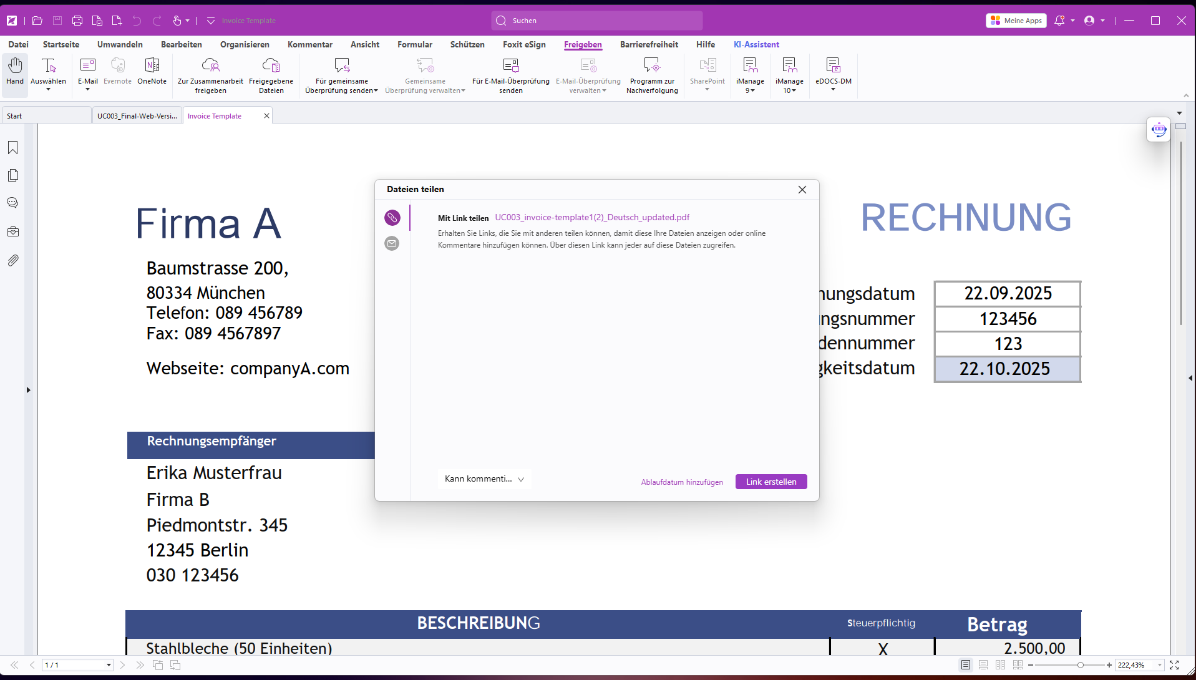Select single page view mode

tap(966, 665)
